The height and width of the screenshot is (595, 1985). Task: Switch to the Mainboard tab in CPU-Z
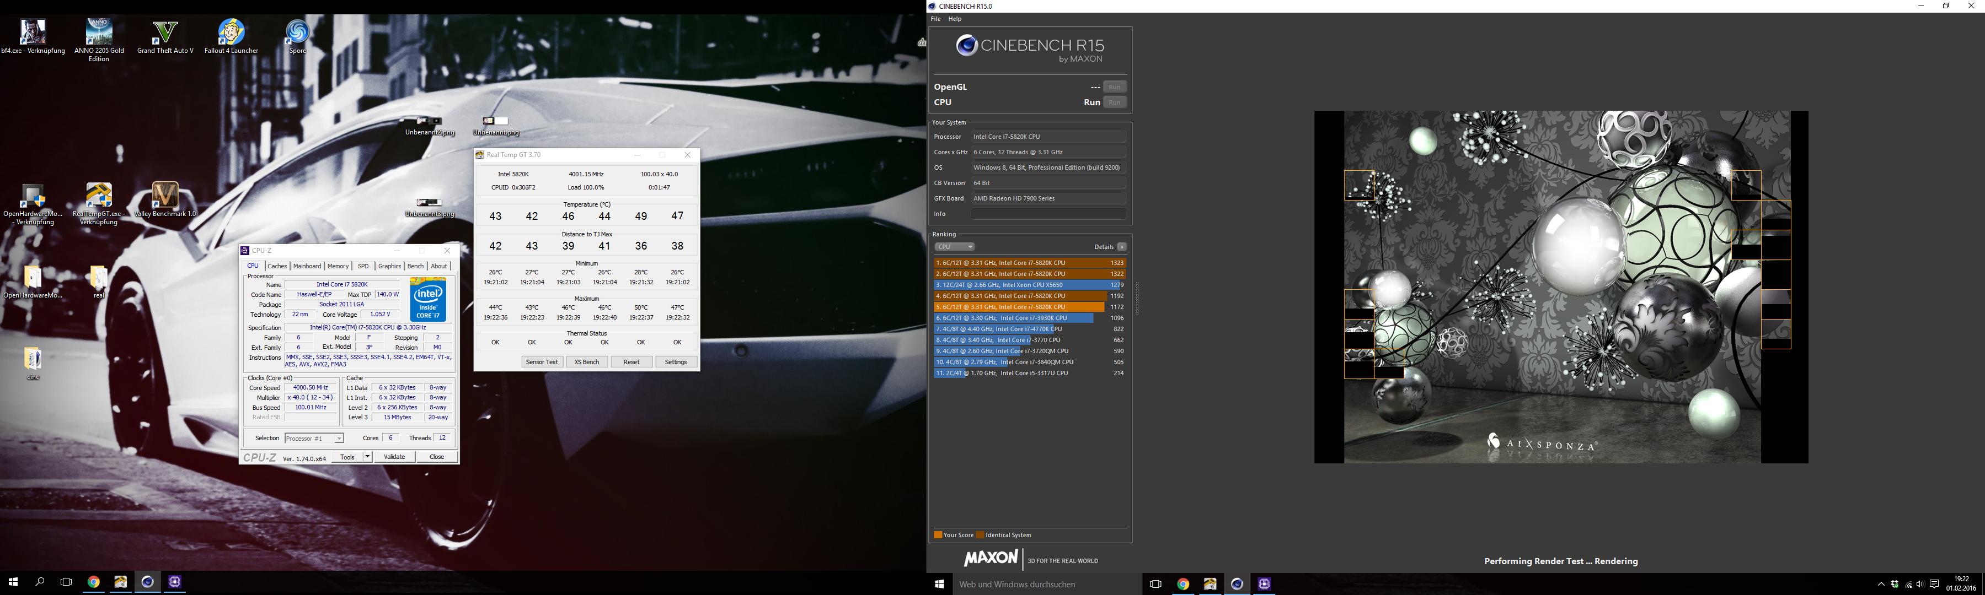tap(307, 266)
